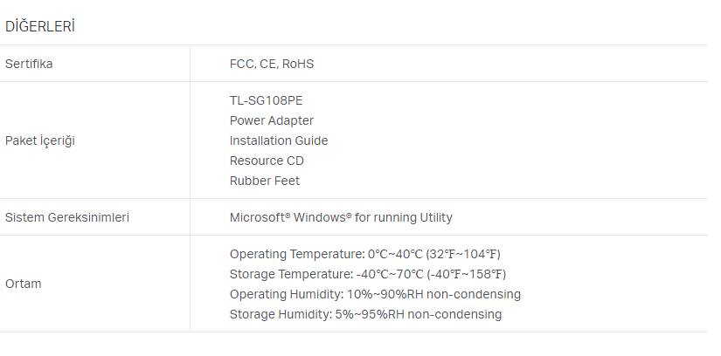Click the Resource CD package item
The height and width of the screenshot is (356, 721).
(x=267, y=161)
